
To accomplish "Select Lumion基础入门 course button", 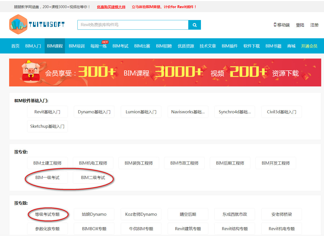I will point(141,112).
